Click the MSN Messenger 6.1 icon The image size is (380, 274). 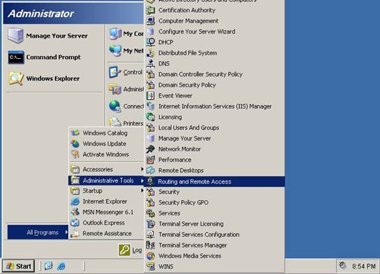coord(75,212)
